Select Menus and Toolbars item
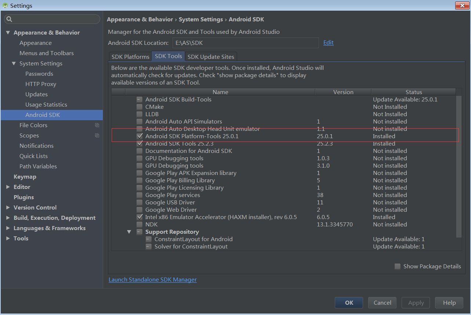 coord(47,53)
